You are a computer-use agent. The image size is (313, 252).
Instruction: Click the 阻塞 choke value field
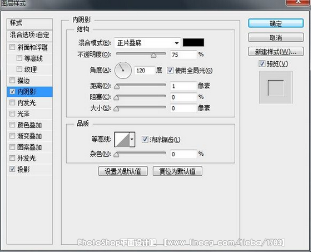point(183,97)
